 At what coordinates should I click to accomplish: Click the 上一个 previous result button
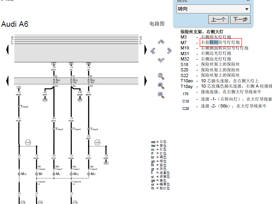218,19
